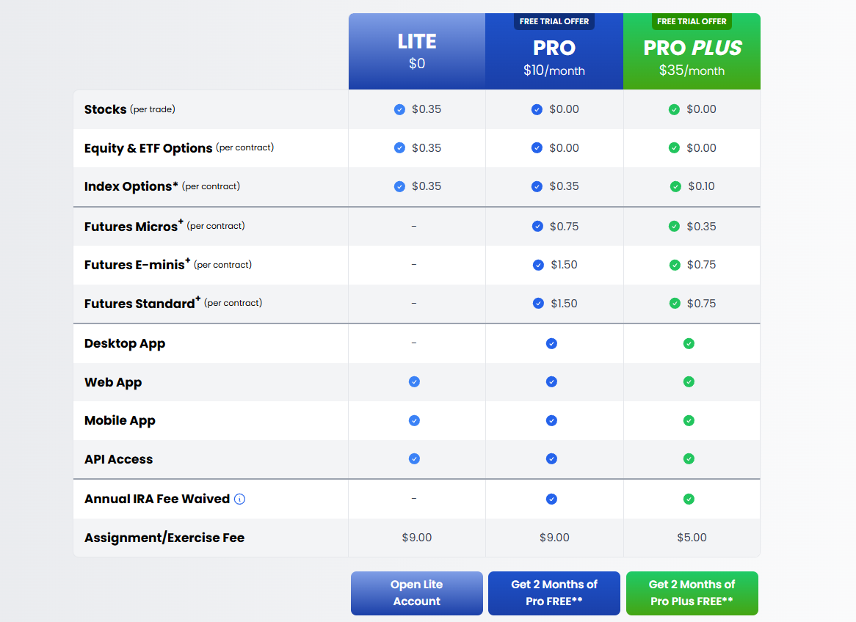Click Pro Plus checkmark in Futures Standard row

tap(675, 304)
